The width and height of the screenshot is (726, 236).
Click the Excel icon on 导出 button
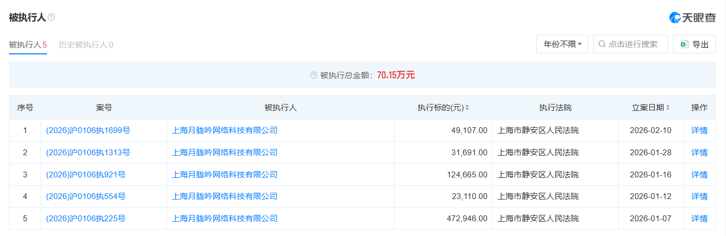click(x=684, y=44)
